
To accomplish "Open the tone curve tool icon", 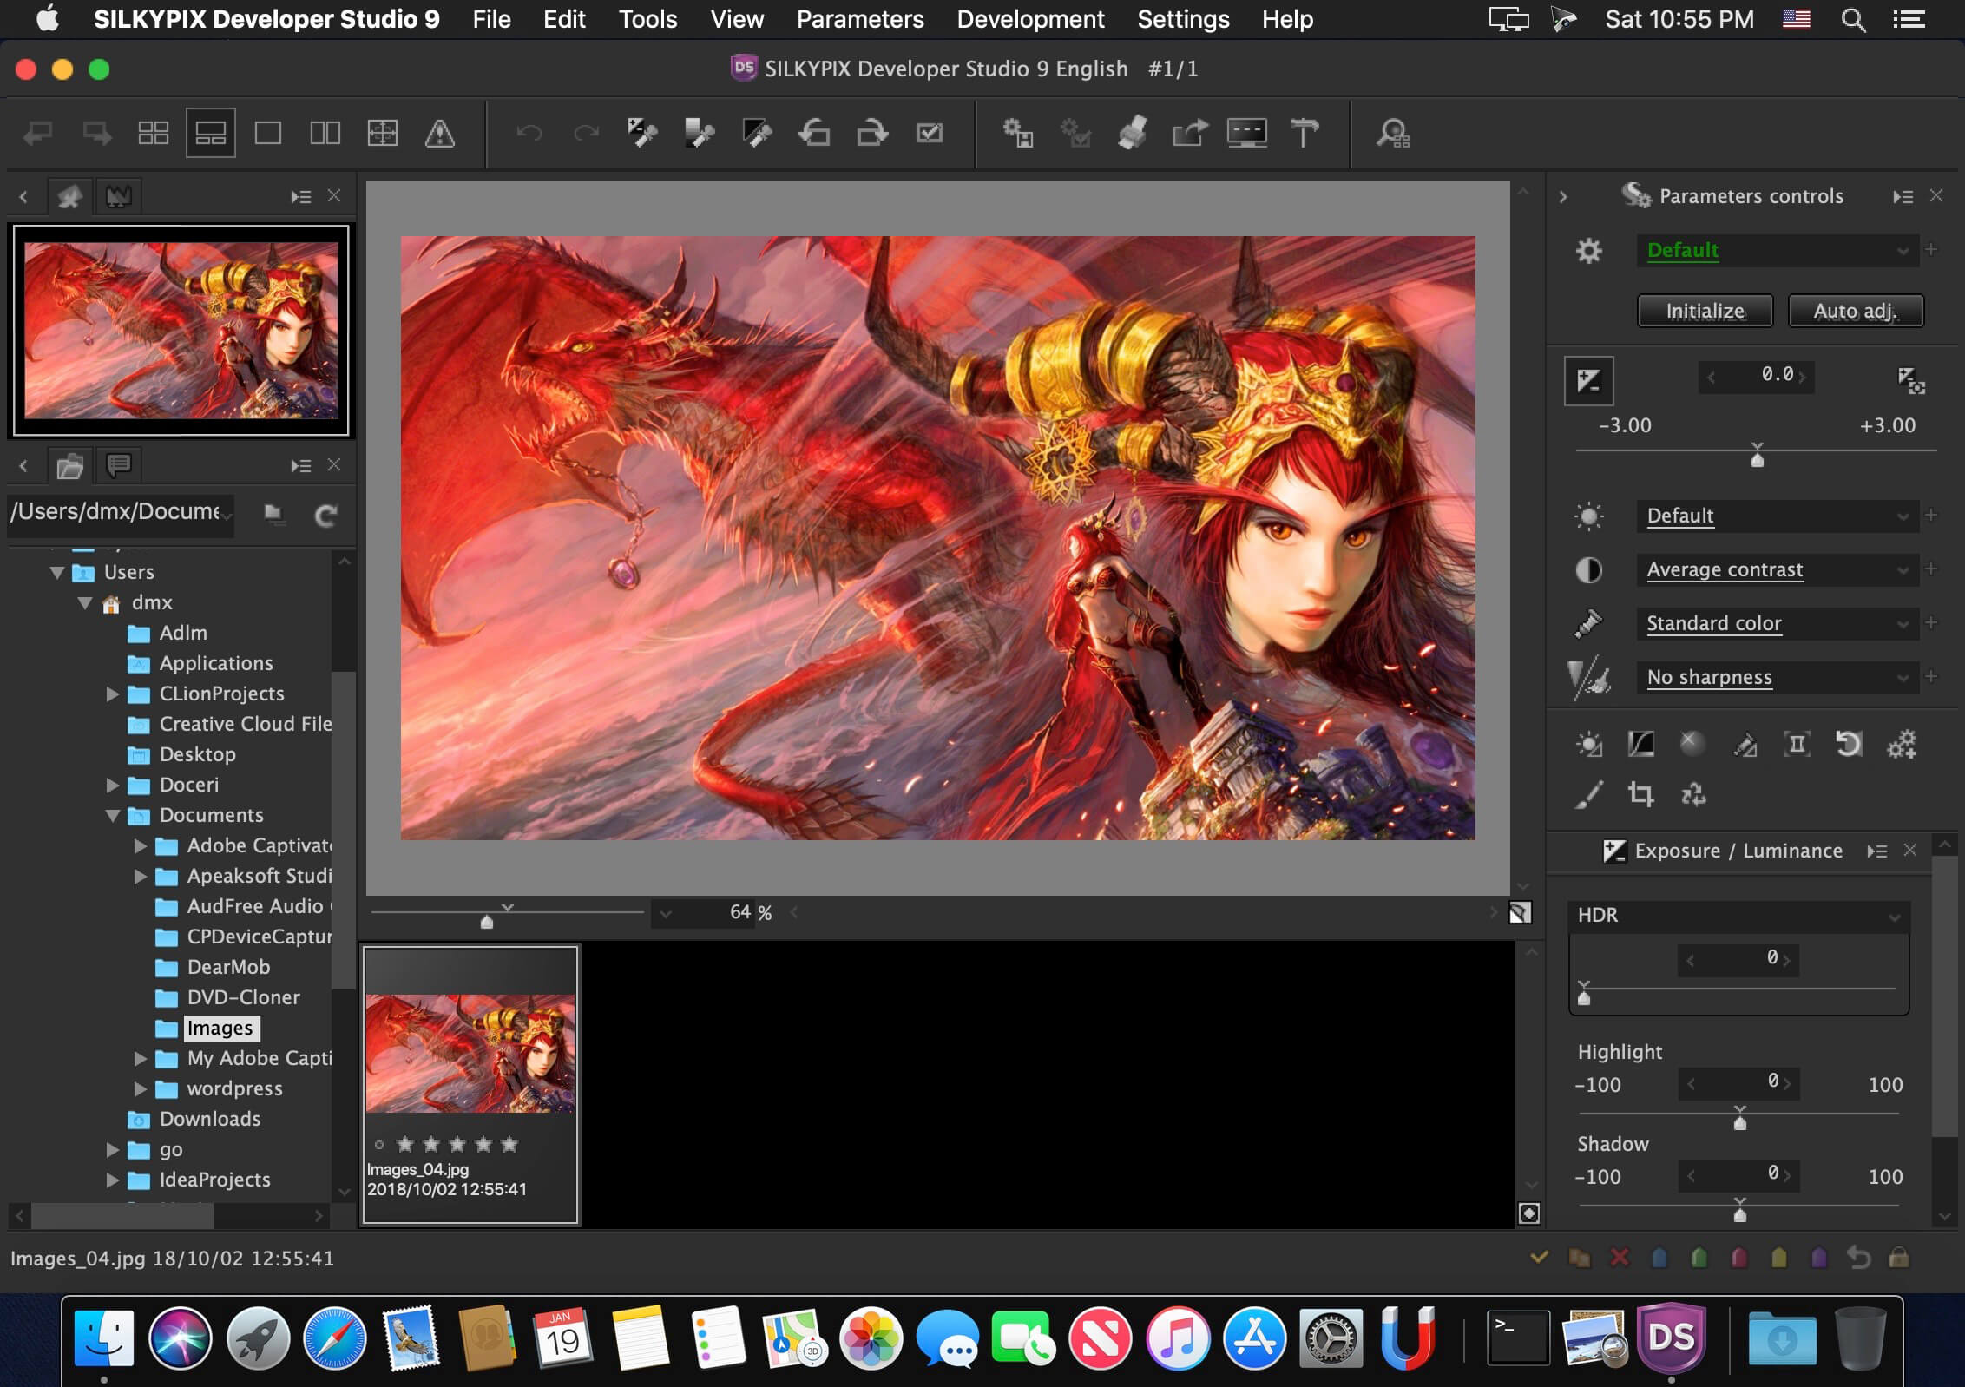I will (x=1640, y=744).
